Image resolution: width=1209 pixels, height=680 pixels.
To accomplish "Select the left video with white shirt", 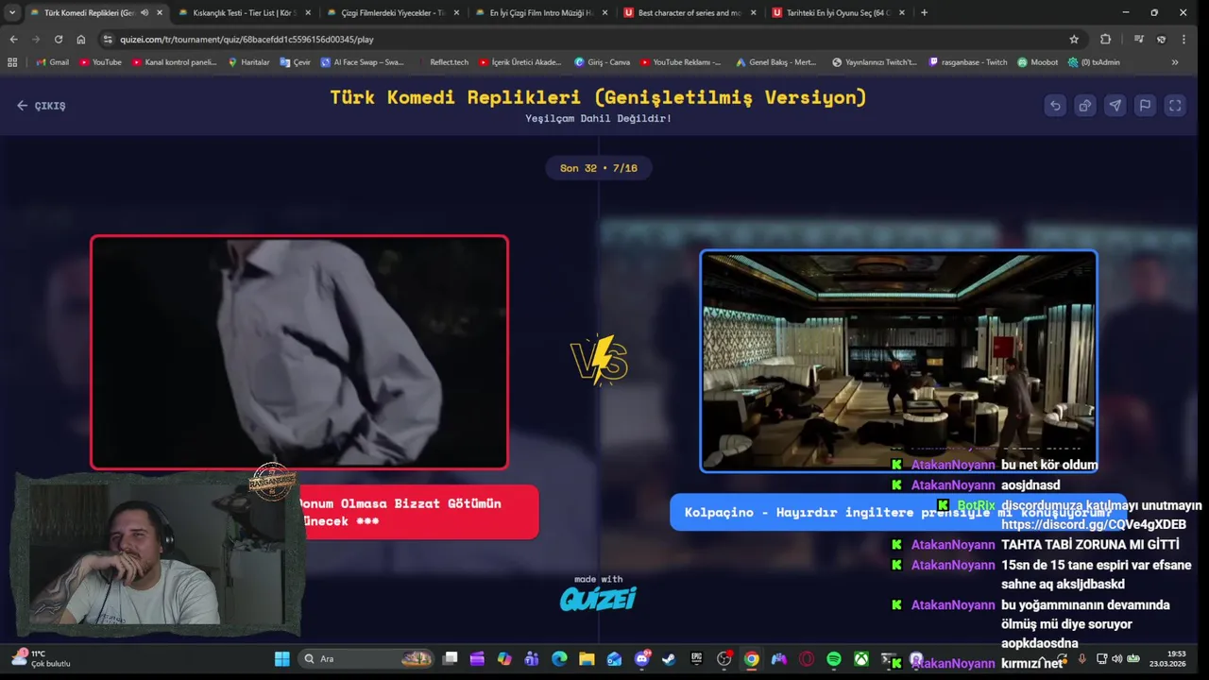I will (299, 352).
